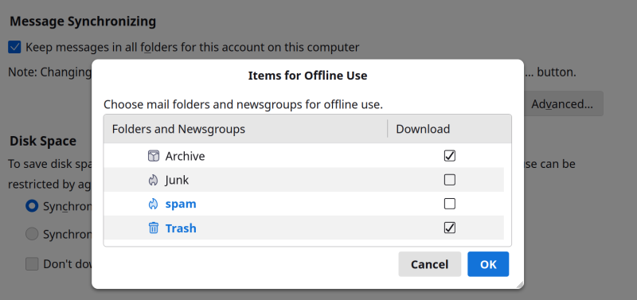Click the Trash bin icon
Viewport: 637px width, 300px height.
(x=153, y=228)
